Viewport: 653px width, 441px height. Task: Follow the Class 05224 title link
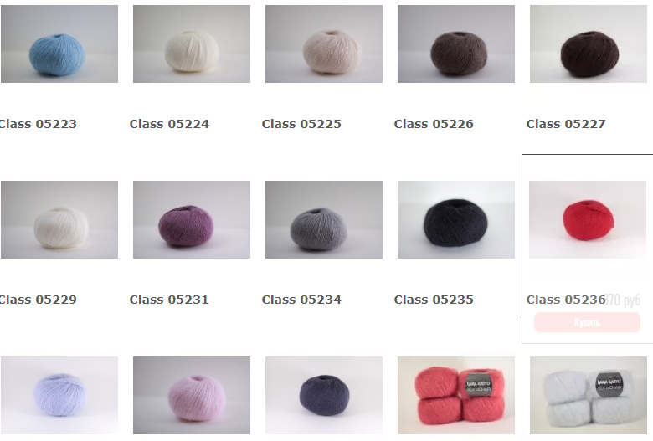tap(169, 124)
